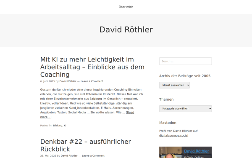Expand the Monat auswählen dropdown
Viewport: 252px width, 158px height.
click(174, 85)
